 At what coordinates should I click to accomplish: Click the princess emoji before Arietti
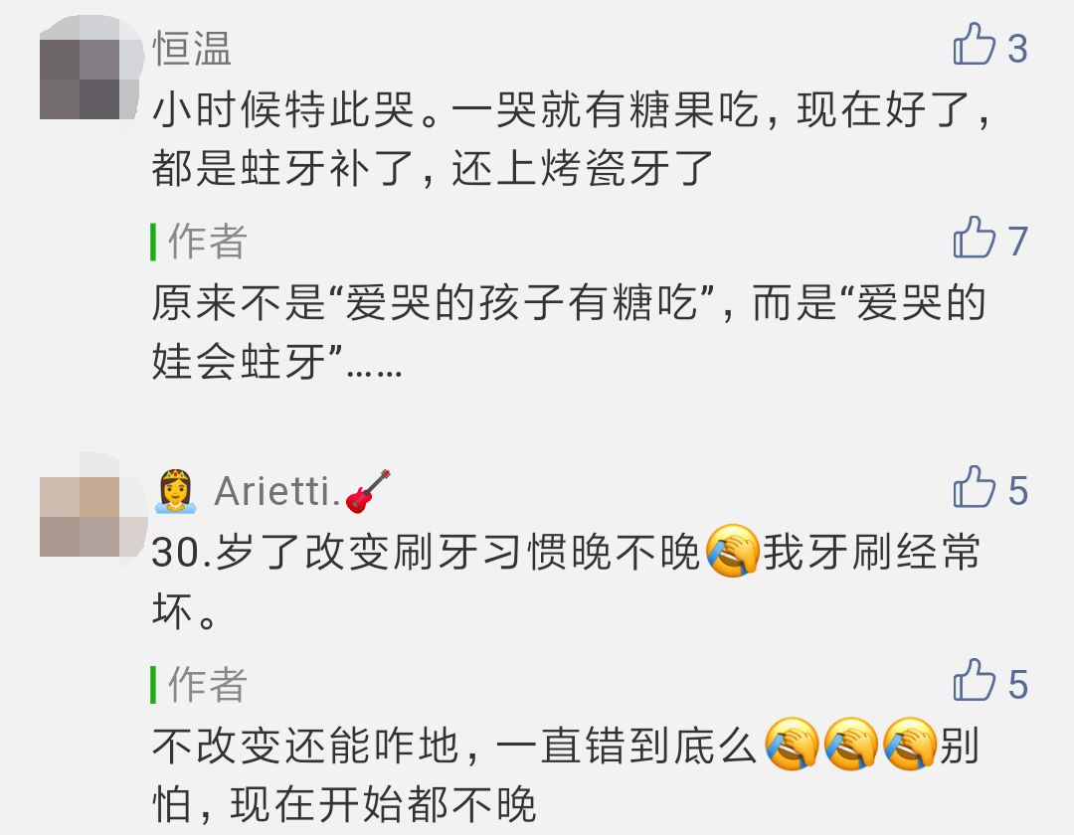pos(175,491)
